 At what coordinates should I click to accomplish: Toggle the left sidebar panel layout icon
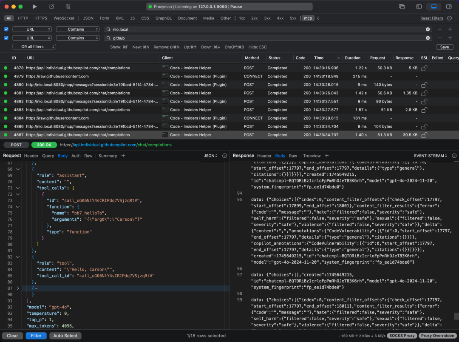[419, 7]
